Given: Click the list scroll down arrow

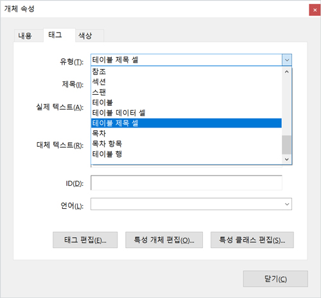Looking at the screenshot, I should [287, 159].
